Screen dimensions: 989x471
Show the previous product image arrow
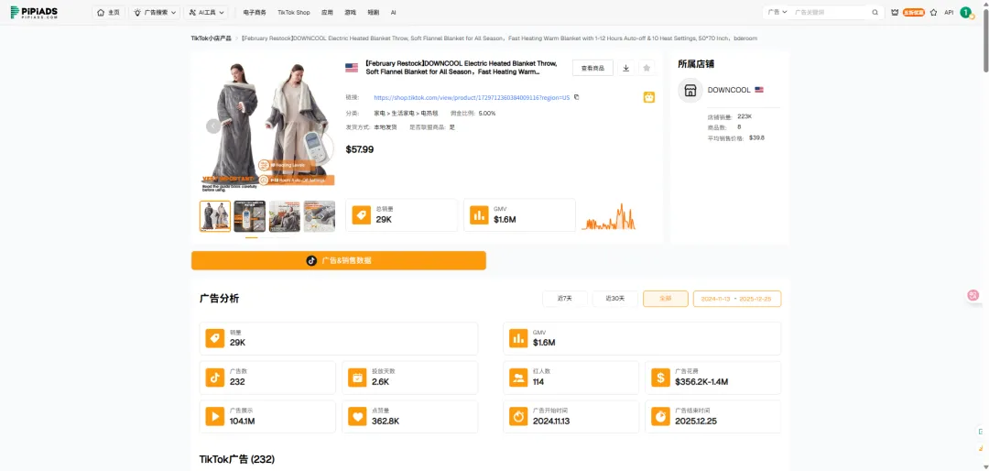click(x=213, y=126)
